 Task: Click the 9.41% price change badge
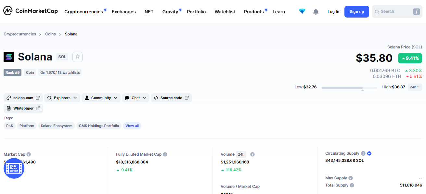point(410,58)
